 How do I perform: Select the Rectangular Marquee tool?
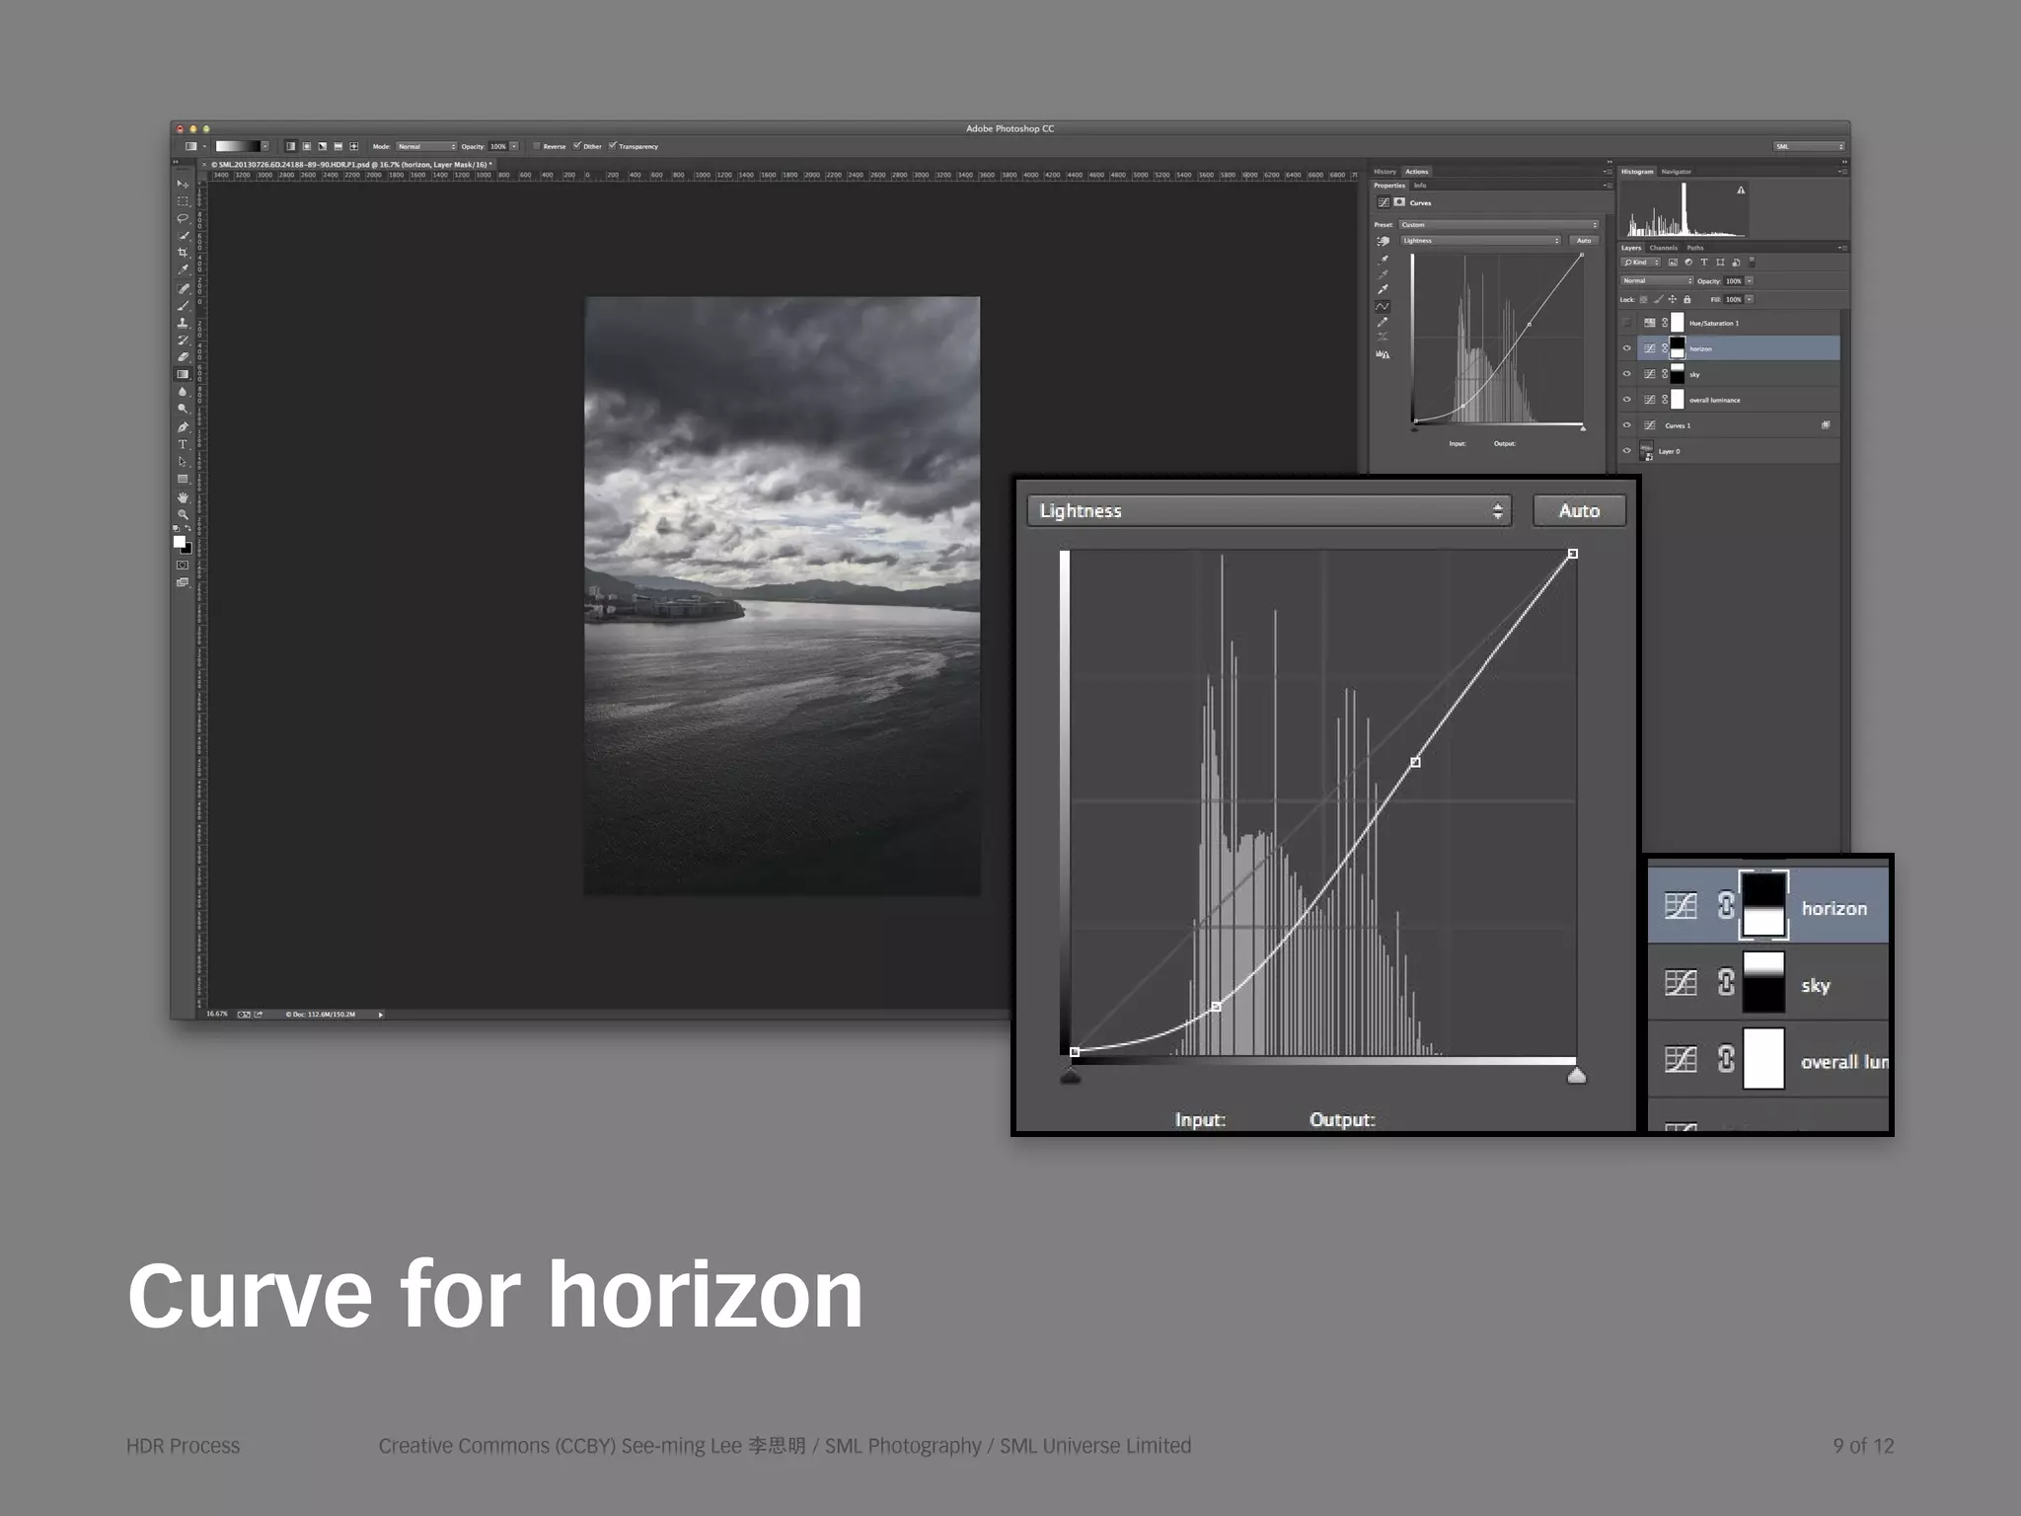coord(183,201)
